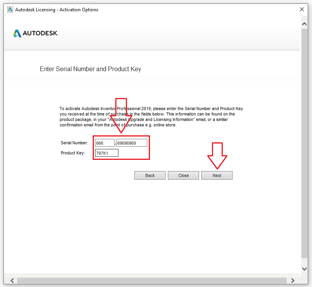The image size is (312, 287).
Task: Click the Autodesk app icon in title bar
Action: point(10,10)
